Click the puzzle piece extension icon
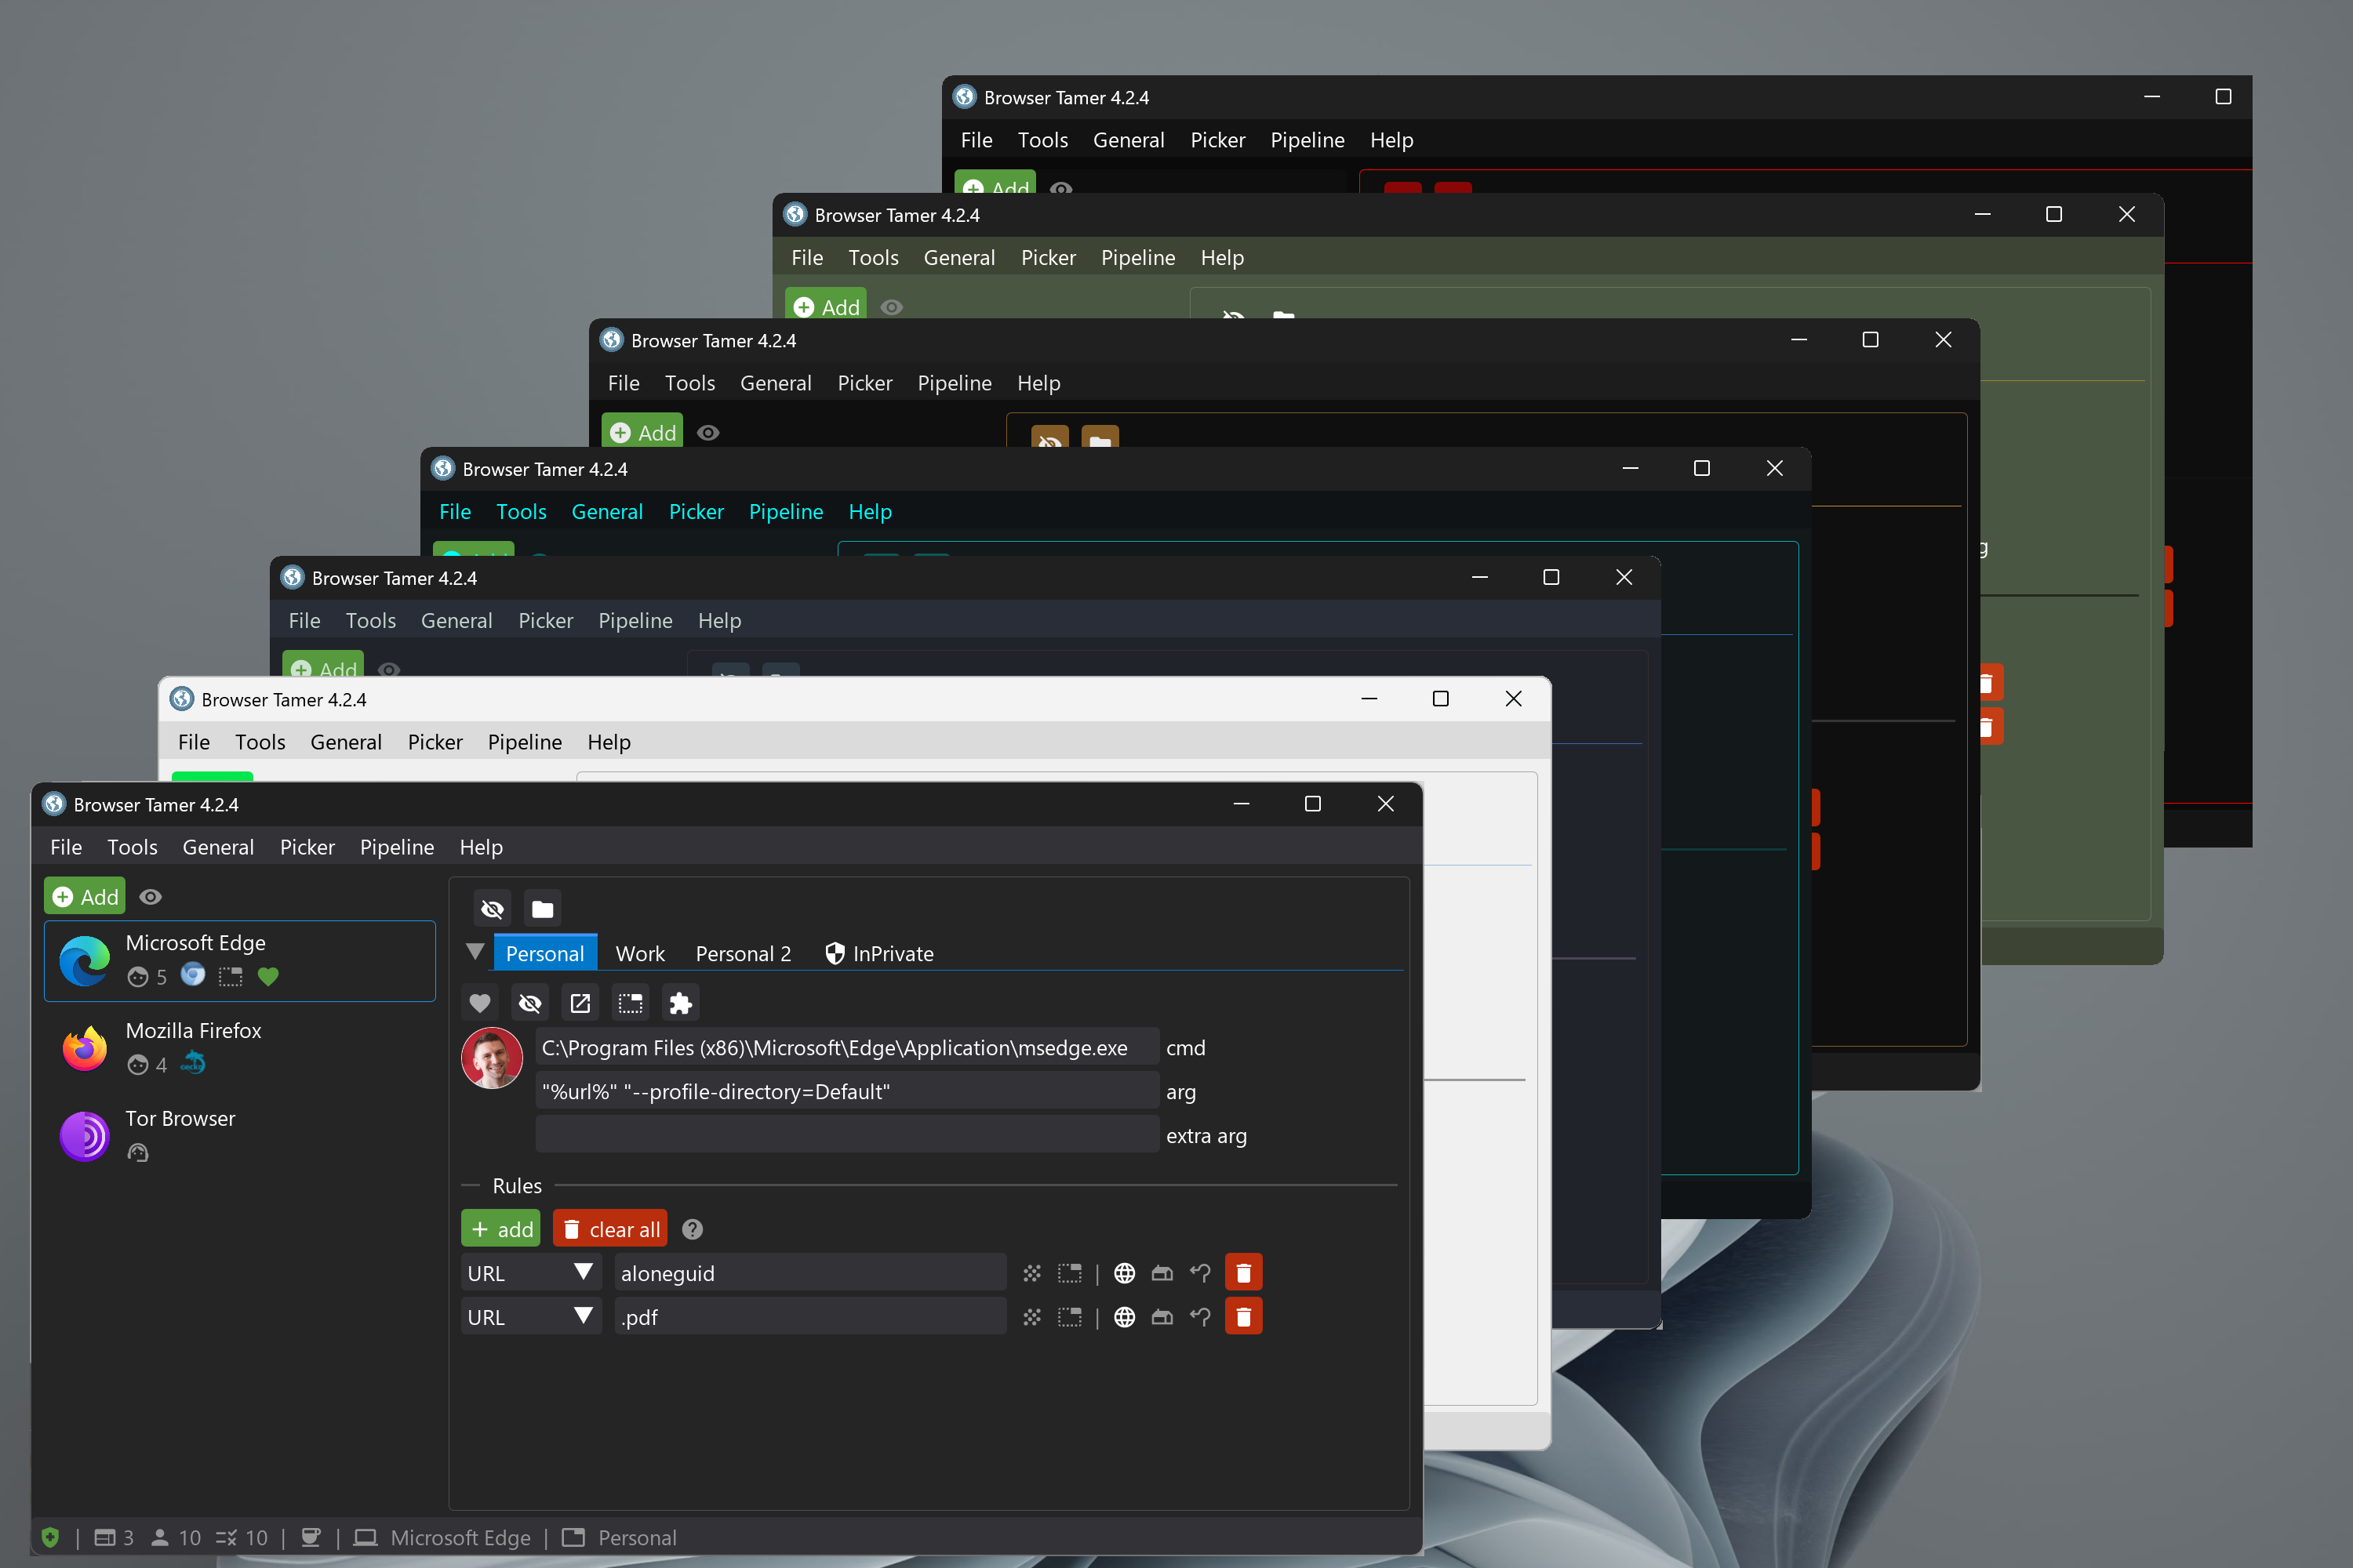This screenshot has width=2353, height=1568. coord(680,1003)
